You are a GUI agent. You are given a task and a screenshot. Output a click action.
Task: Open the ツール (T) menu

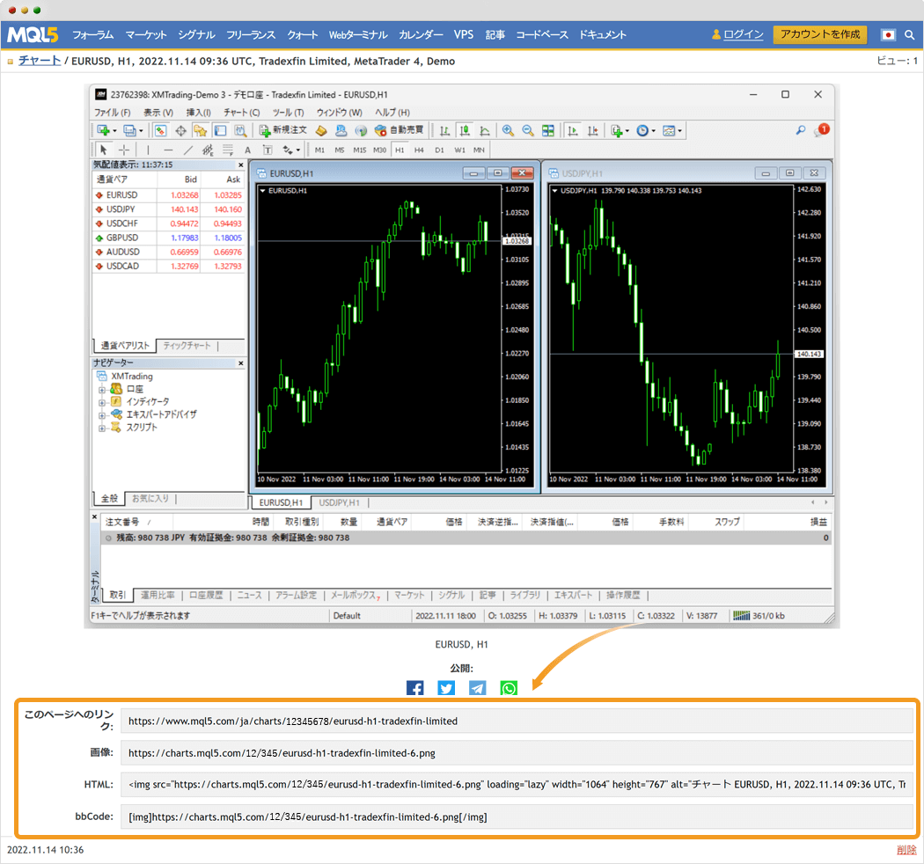tap(288, 112)
